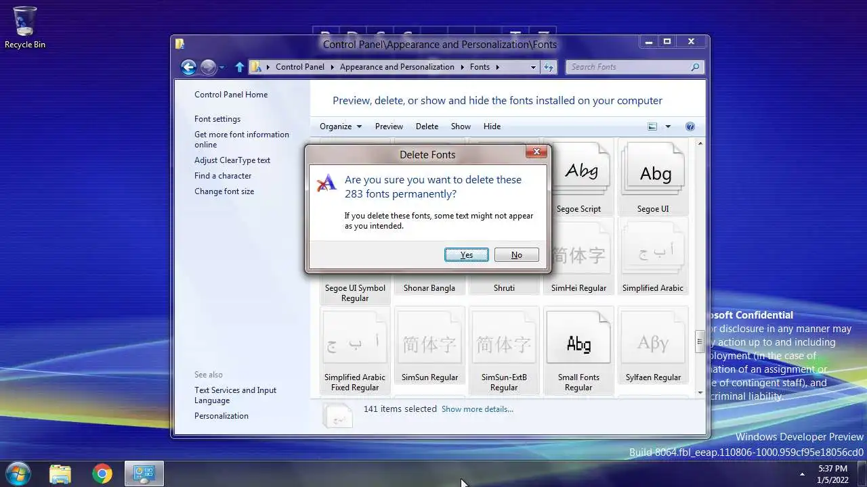
Task: Expand arrow after Fonts breadcrumb
Action: 497,67
